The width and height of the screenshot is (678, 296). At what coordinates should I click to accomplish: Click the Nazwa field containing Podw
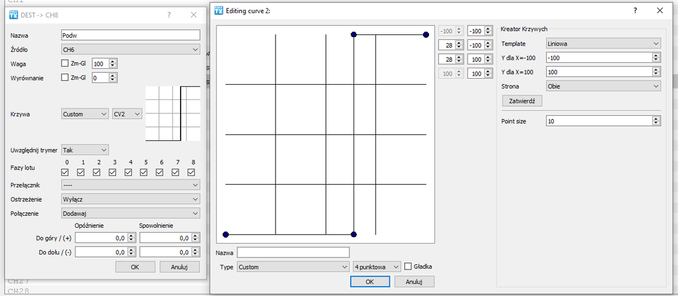tap(130, 35)
